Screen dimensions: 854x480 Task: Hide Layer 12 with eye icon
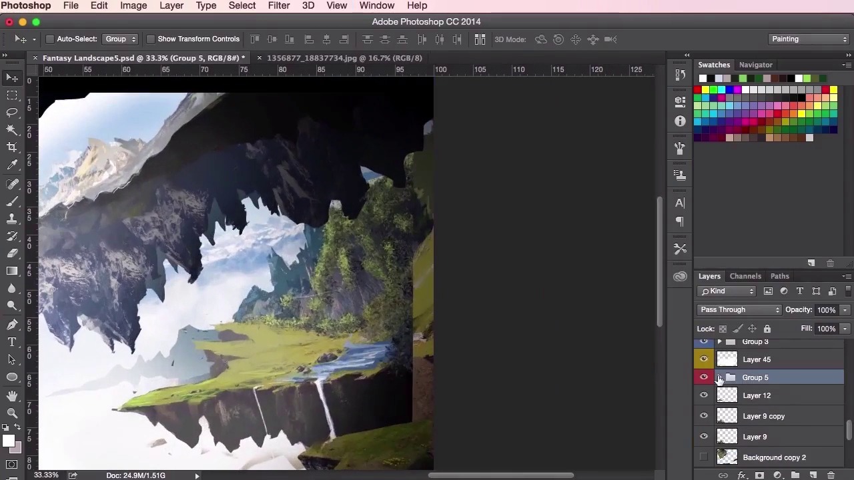pos(704,395)
